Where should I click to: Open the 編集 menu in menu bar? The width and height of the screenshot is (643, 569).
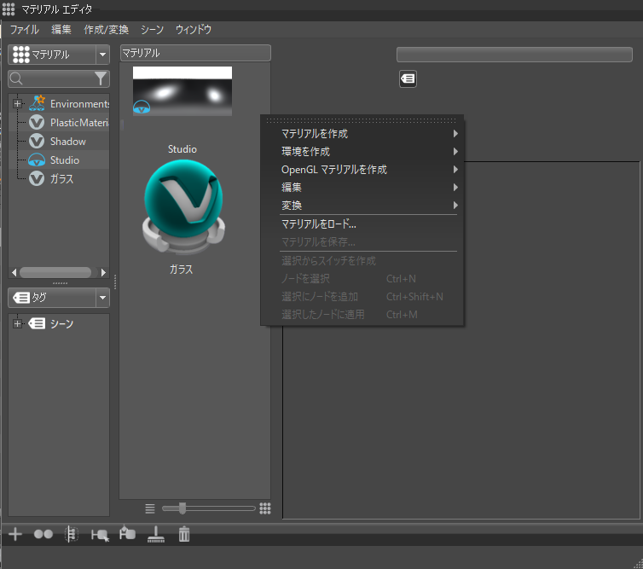tap(61, 30)
